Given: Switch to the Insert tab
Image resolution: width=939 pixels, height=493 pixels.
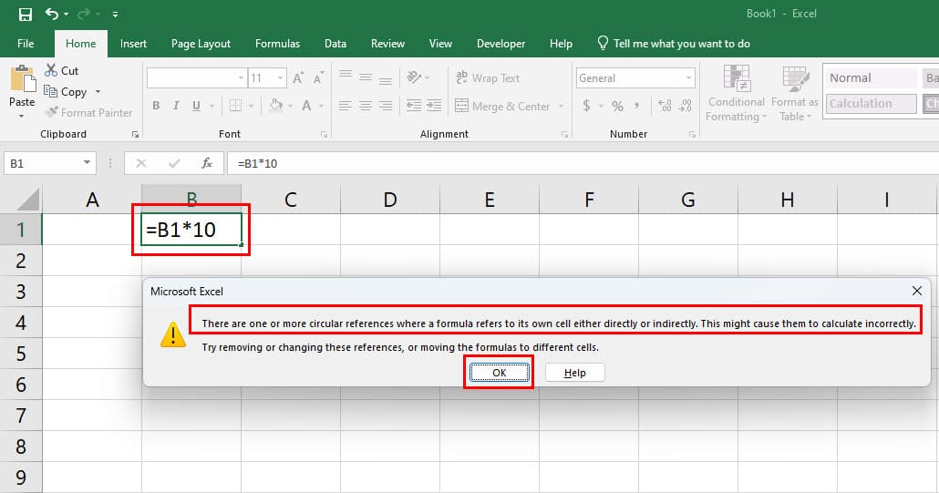Looking at the screenshot, I should 133,44.
